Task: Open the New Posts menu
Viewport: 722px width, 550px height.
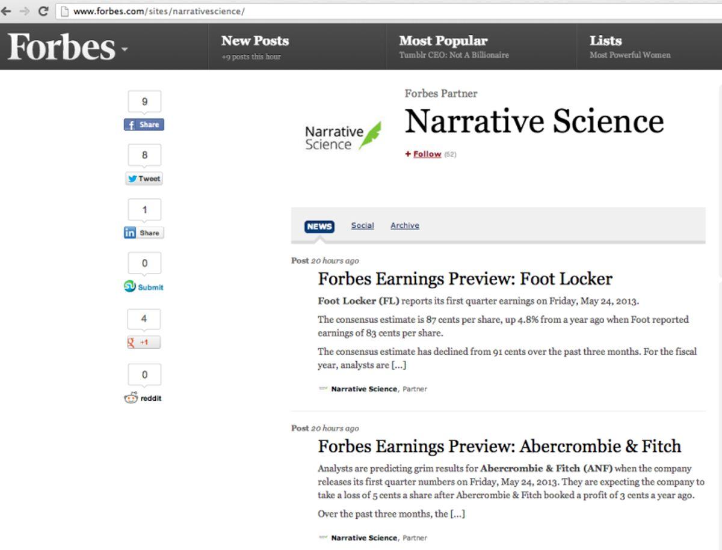Action: click(x=255, y=41)
